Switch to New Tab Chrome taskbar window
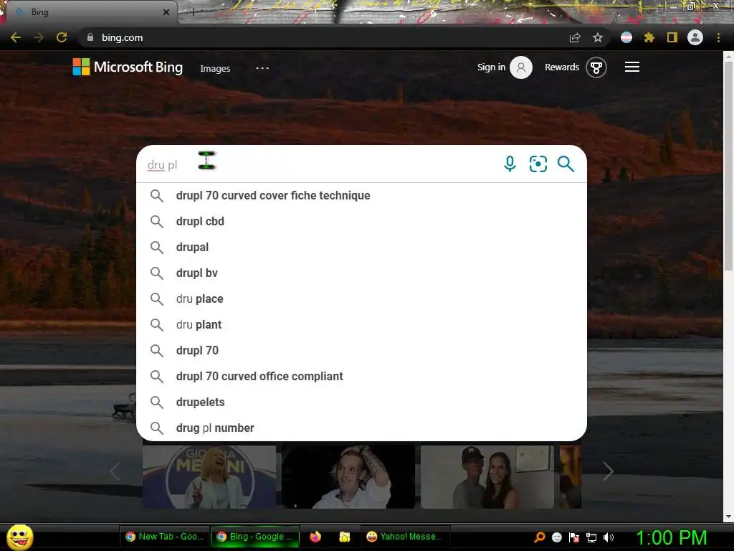Image resolution: width=734 pixels, height=551 pixels. click(x=164, y=537)
